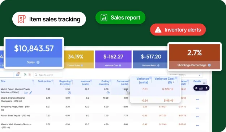Click the arrow under Ending Inventory 8.50
The image size is (226, 132).
(108, 93)
